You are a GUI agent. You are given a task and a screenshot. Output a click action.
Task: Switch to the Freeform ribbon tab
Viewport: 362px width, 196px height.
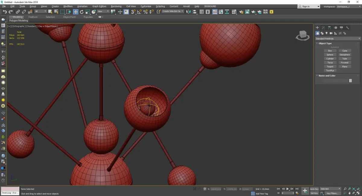[x=33, y=17]
